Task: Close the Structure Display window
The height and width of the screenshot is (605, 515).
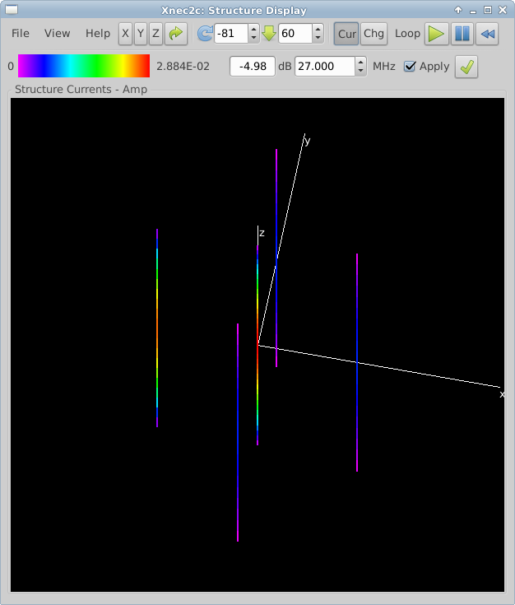Action: tap(503, 10)
